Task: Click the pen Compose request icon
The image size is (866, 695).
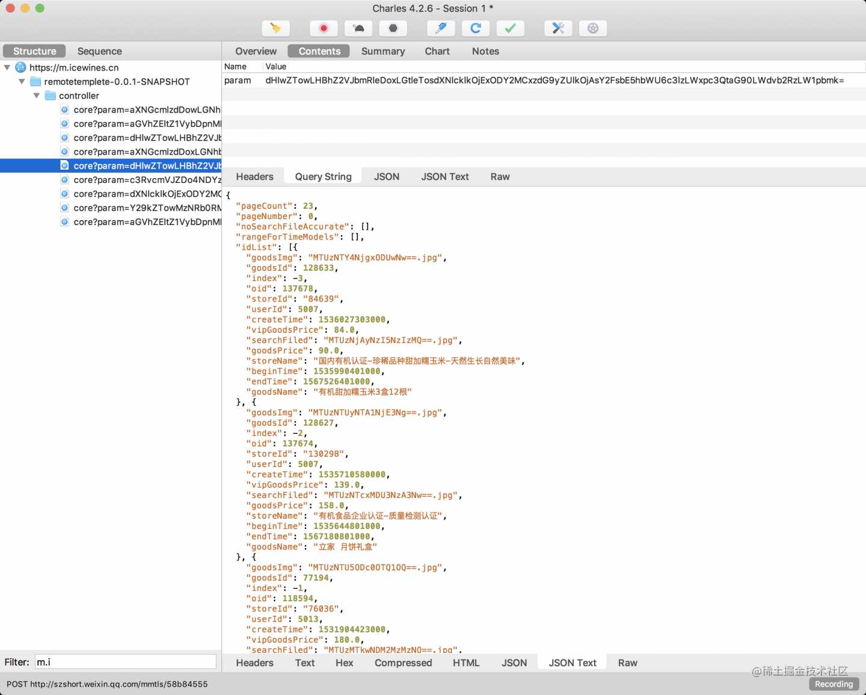Action: click(x=441, y=28)
